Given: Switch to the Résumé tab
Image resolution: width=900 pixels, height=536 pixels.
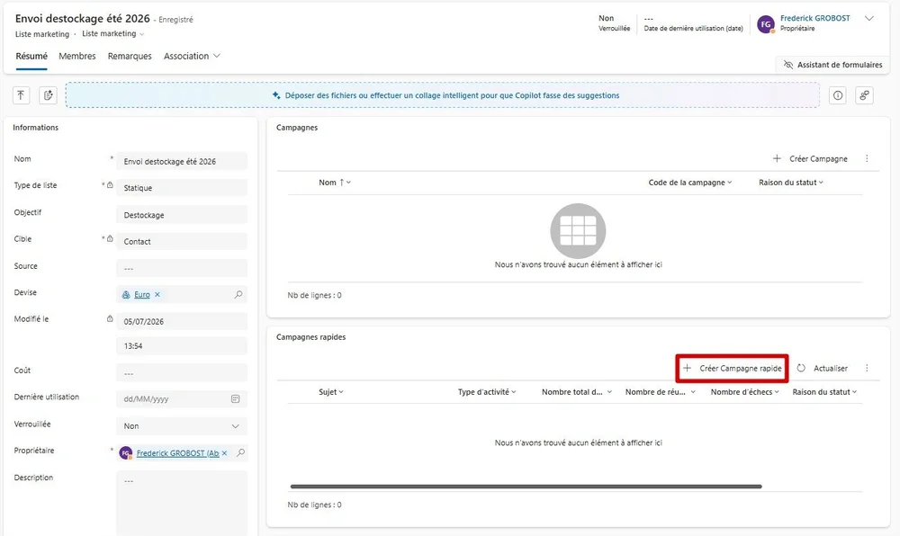Looking at the screenshot, I should (31, 56).
